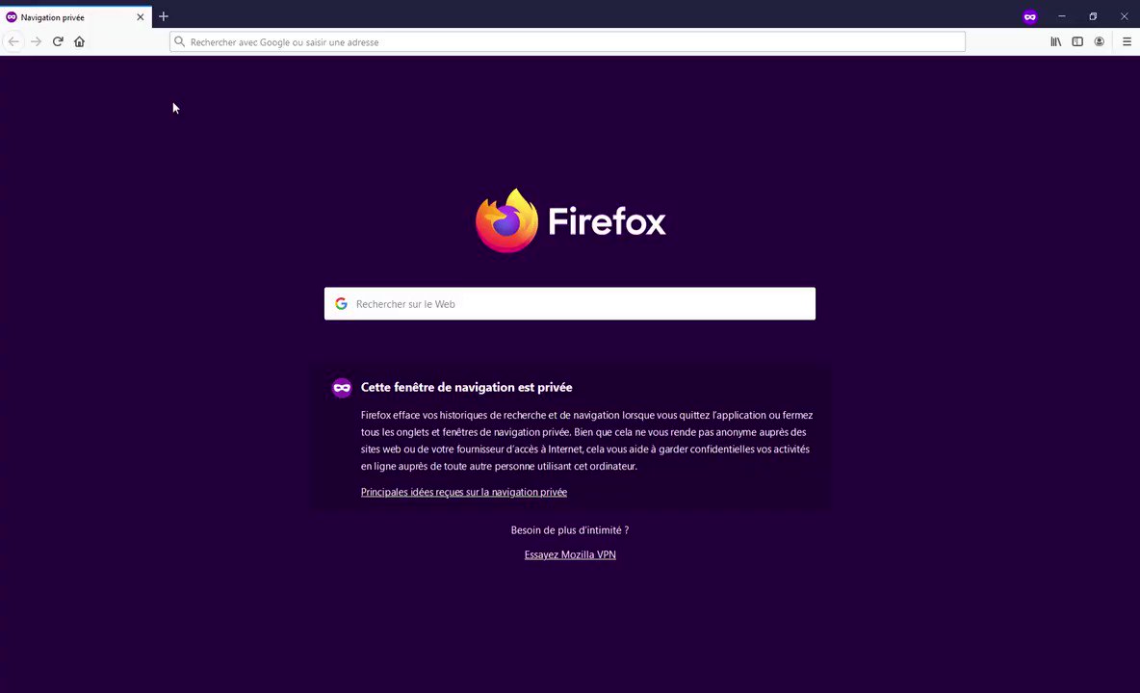The image size is (1140, 693).
Task: Open Principales idées reçues sur la navigation privée
Action: pyautogui.click(x=464, y=492)
